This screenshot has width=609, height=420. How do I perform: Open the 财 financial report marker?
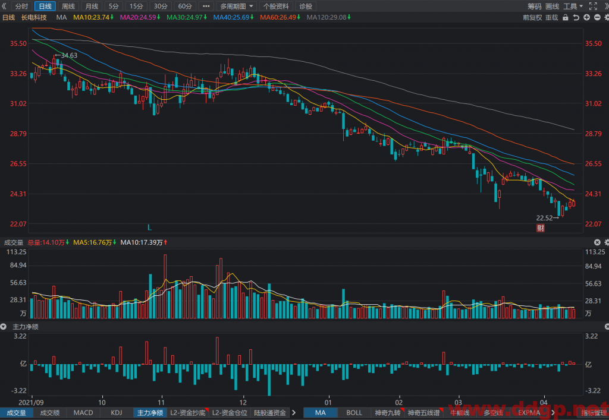[540, 228]
